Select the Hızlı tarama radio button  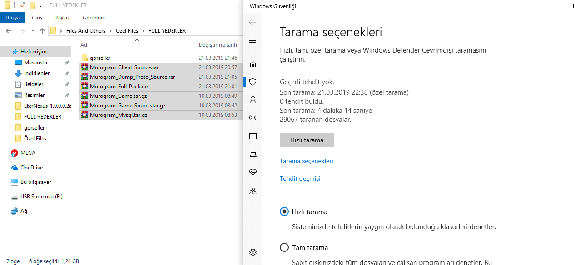pyautogui.click(x=284, y=212)
